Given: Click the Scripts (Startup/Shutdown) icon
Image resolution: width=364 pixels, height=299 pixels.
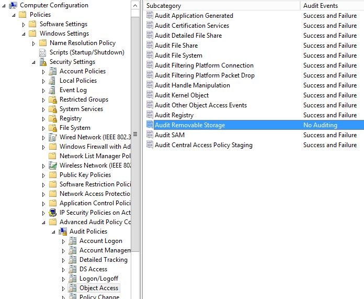Looking at the screenshot, I should click(42, 52).
